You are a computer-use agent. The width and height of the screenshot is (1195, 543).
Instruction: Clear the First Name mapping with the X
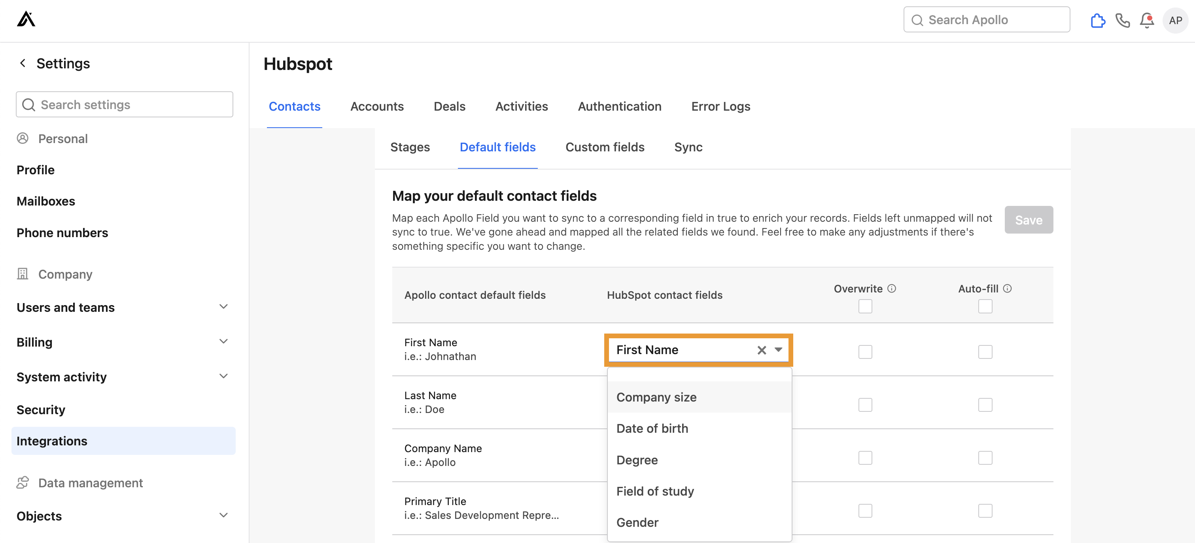(761, 350)
